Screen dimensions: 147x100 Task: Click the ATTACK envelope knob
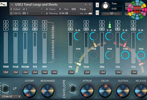coord(87,91)
